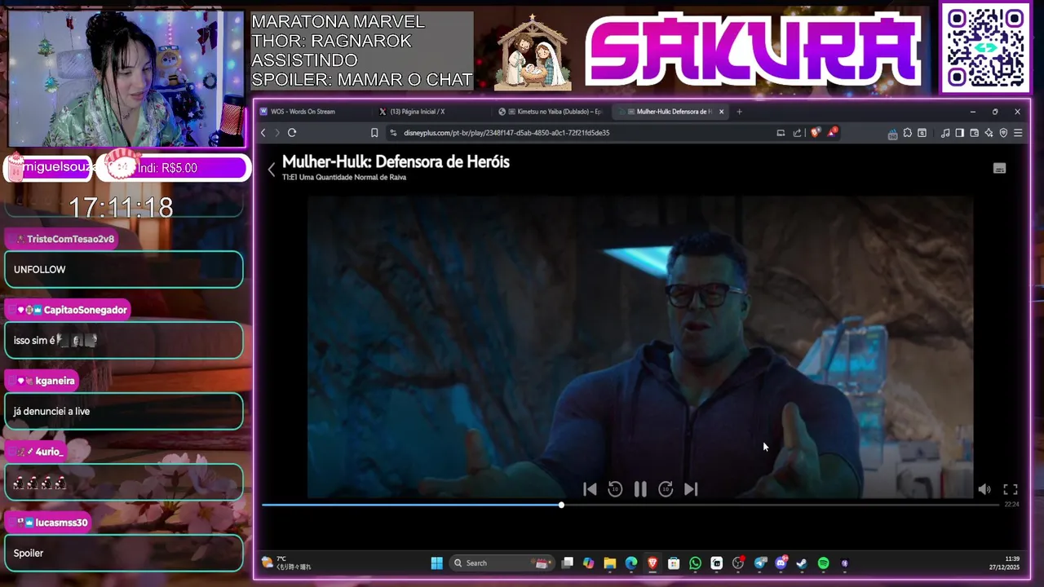Toggle the browser sidebar panel

[960, 133]
